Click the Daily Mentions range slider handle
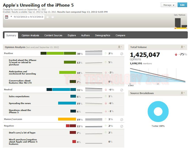 pyautogui.click(x=175, y=28)
